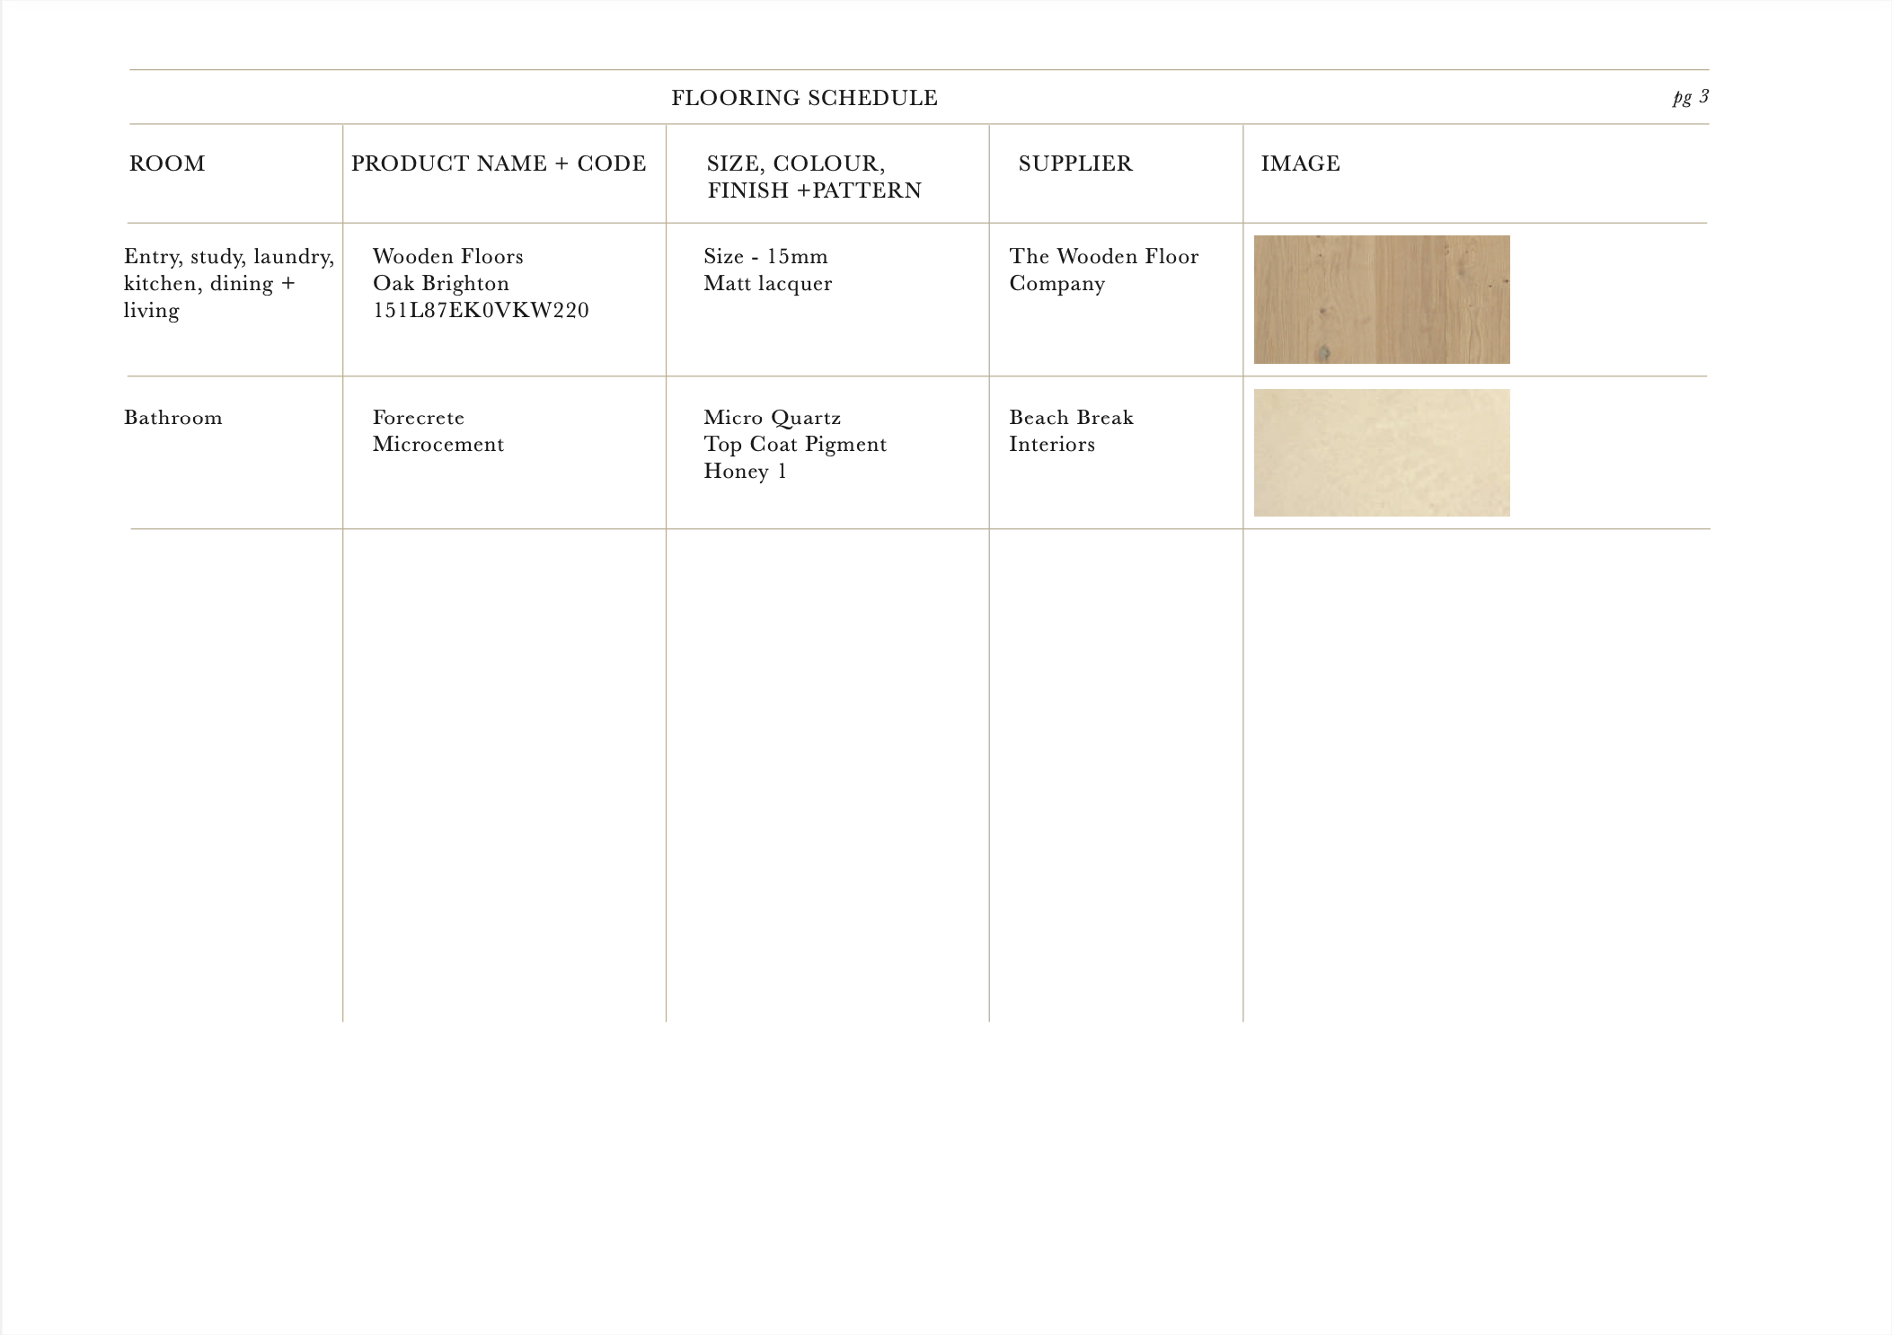
Task: Click the oak wood floor image
Action: click(1381, 299)
